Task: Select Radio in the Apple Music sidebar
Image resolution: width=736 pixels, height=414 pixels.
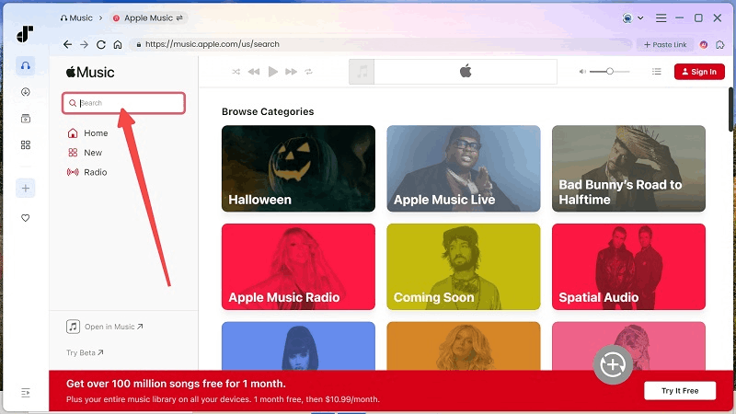Action: tap(95, 172)
